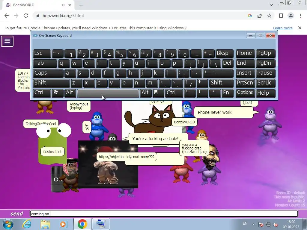This screenshot has height=230, width=307.
Task: Focus the chat message input field
Action: [x=164, y=214]
